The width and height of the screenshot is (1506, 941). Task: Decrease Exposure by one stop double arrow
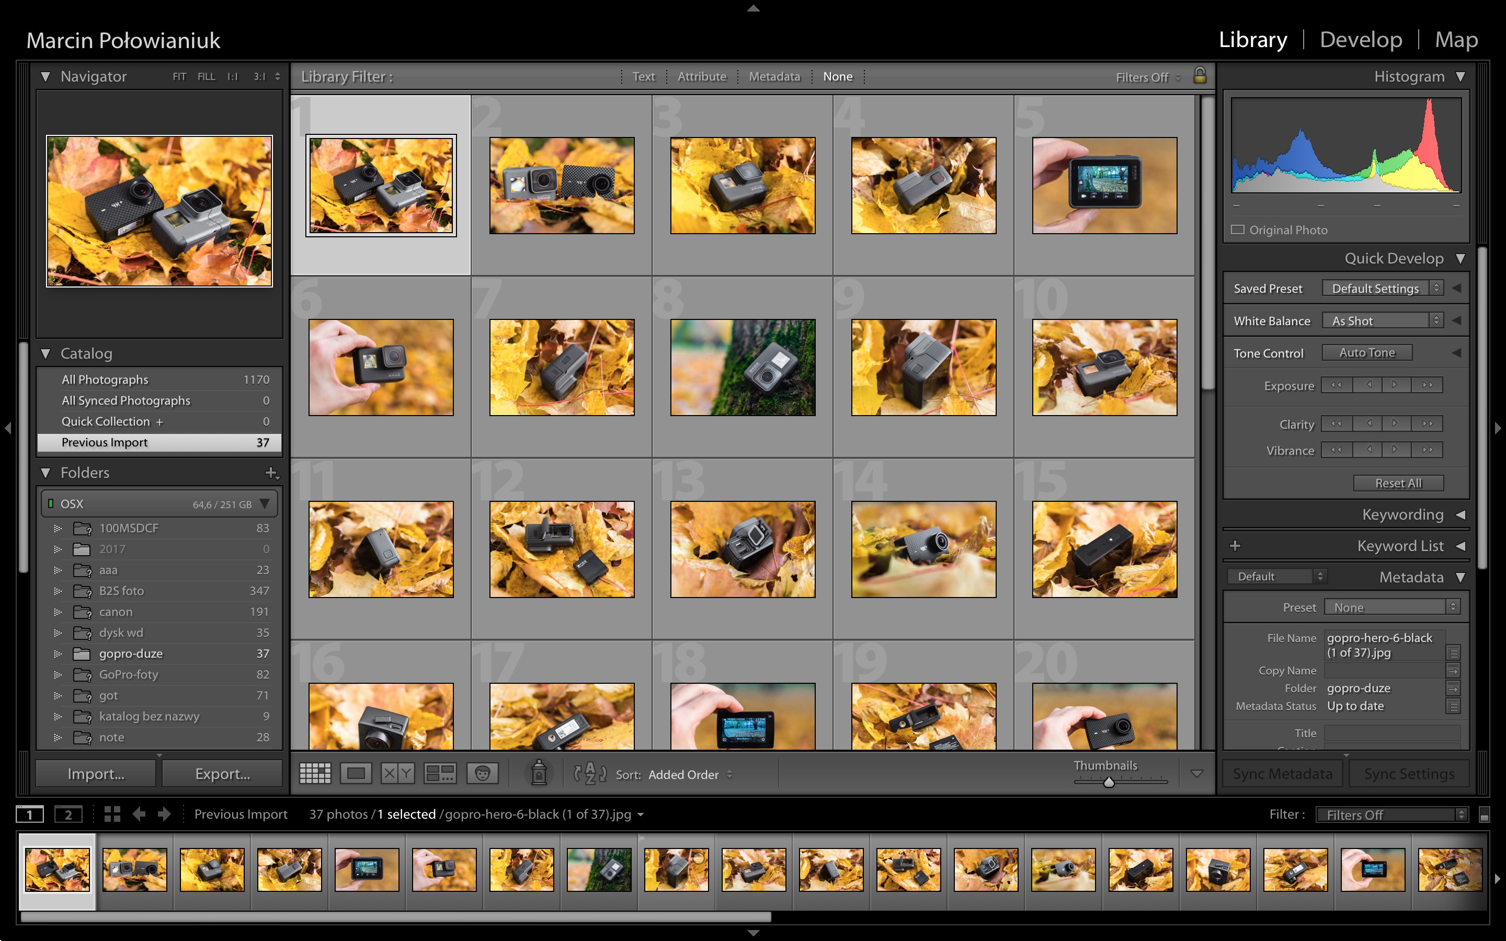click(x=1336, y=385)
